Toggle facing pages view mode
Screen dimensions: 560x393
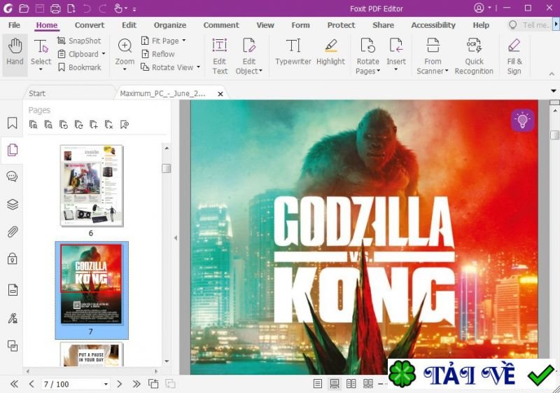coord(351,384)
